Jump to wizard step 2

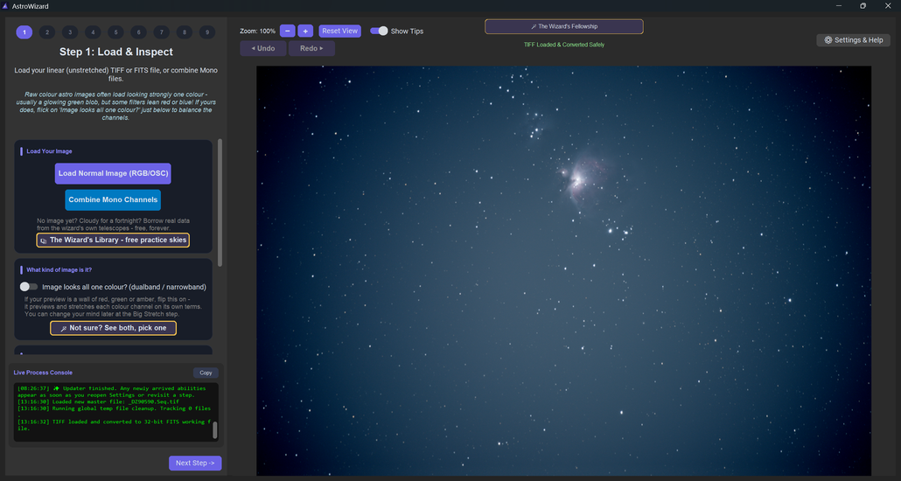point(47,32)
